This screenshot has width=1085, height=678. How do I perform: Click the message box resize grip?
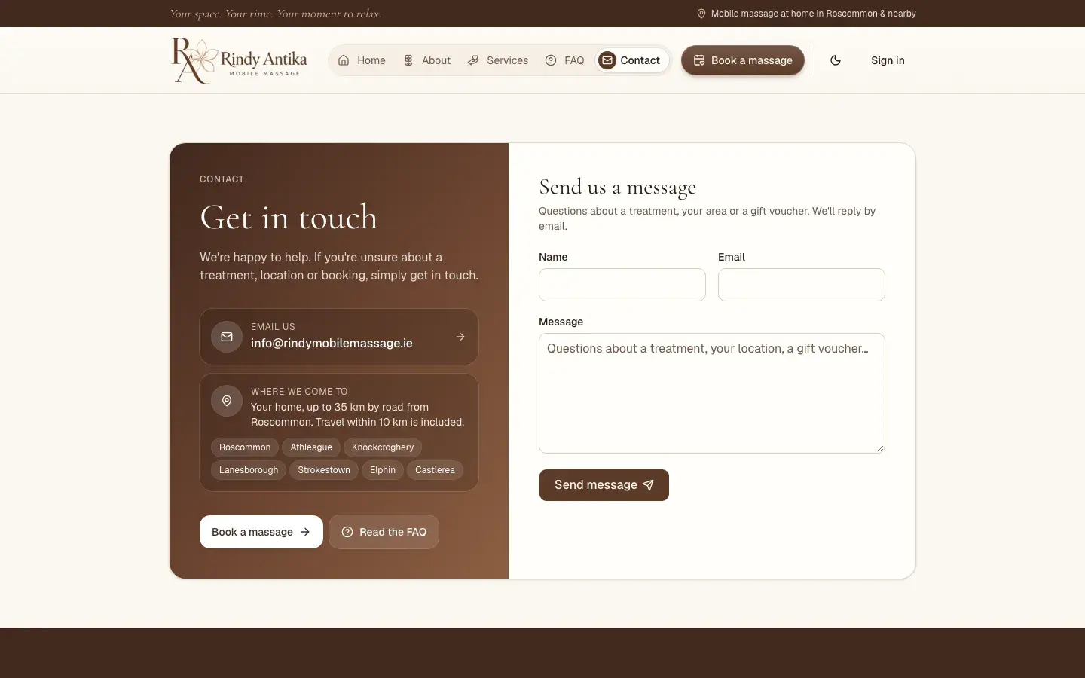pos(879,447)
